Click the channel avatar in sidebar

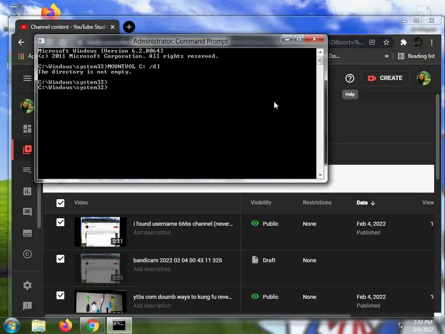tap(27, 106)
